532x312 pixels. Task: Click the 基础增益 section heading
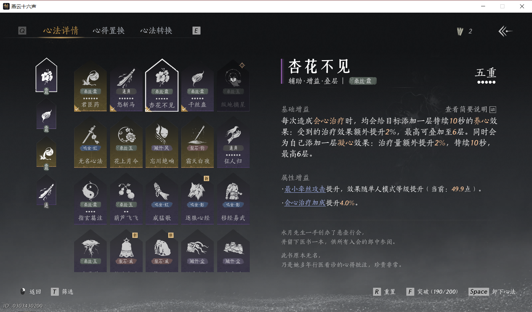[295, 109]
